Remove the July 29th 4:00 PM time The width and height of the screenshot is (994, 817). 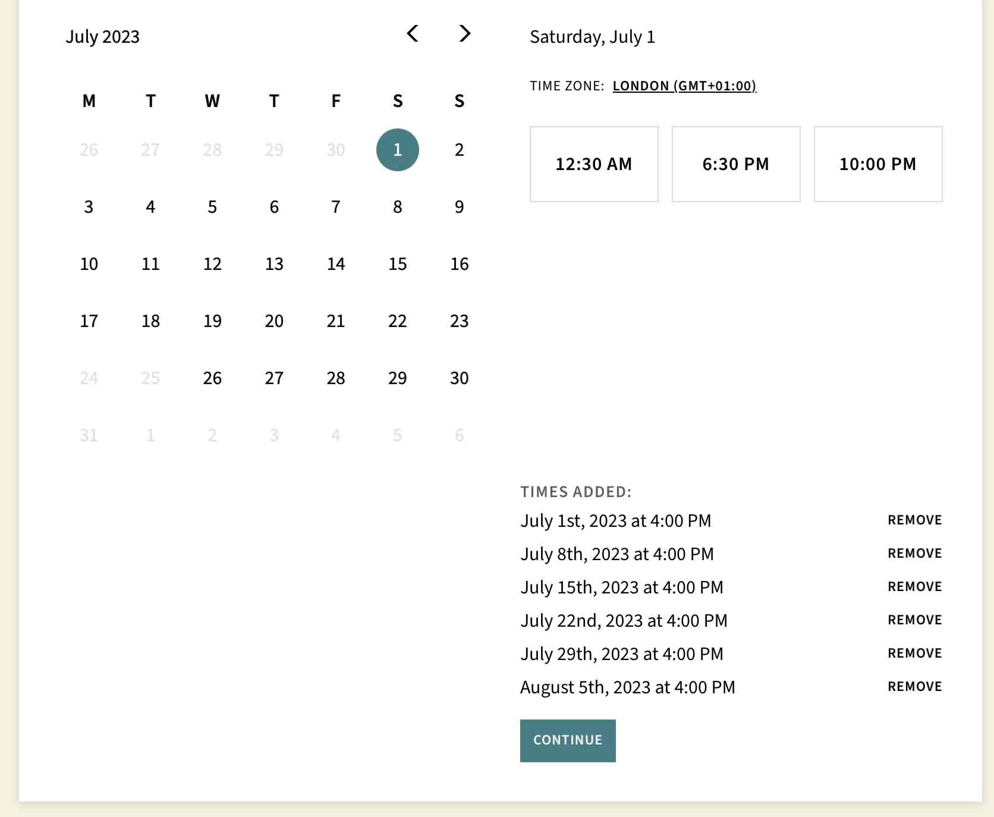[x=914, y=653]
